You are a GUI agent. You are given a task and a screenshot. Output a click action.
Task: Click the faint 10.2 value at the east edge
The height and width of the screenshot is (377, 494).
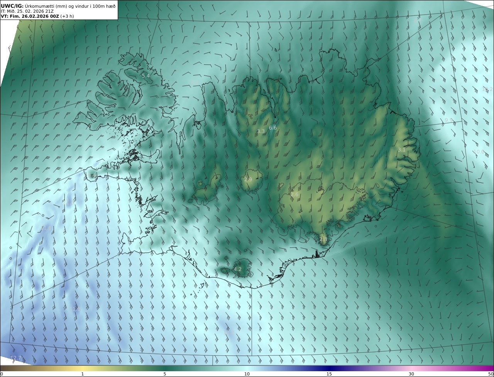(x=487, y=89)
